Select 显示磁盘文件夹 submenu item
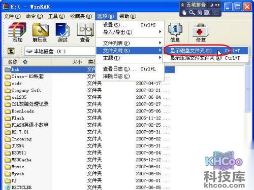The width and height of the screenshot is (254, 190). [206, 50]
